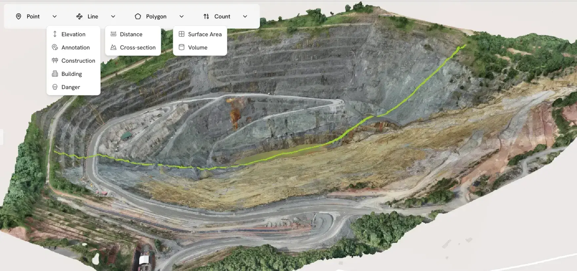Viewport: 577px width, 271px height.
Task: Choose Elevation from the Point menu
Action: (x=73, y=34)
